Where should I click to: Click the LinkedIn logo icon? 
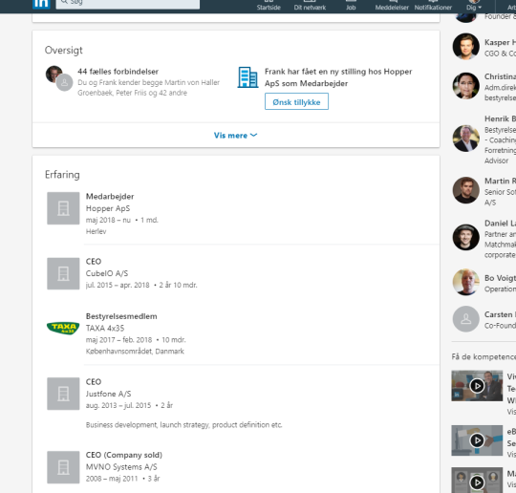[41, 4]
